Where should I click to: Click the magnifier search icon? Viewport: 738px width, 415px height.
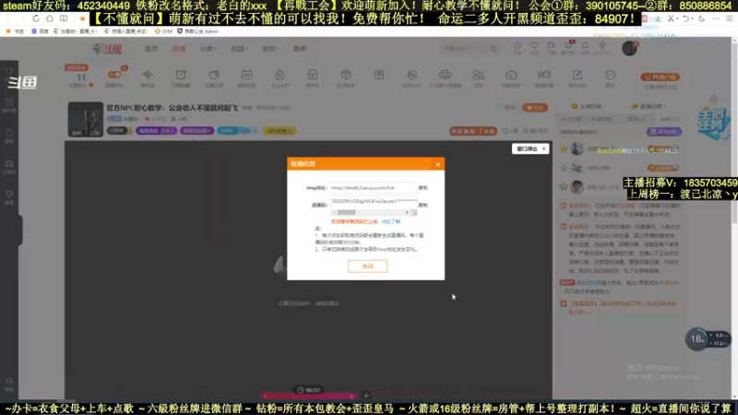click(x=494, y=49)
